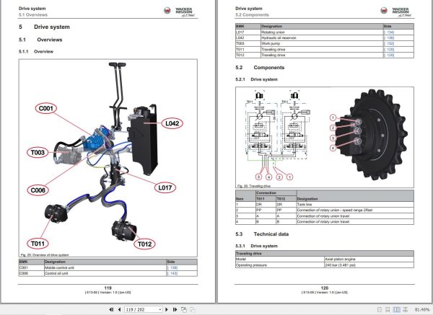Open the page number dropdown arrow
The width and height of the screenshot is (433, 315).
tap(160, 309)
